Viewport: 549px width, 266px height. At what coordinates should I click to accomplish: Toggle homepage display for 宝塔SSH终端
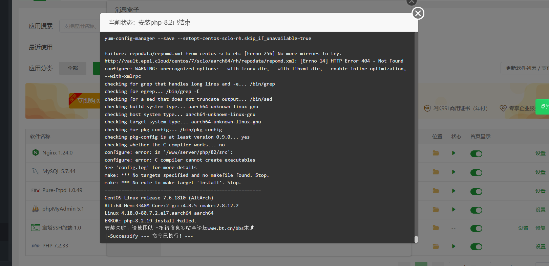(476, 228)
